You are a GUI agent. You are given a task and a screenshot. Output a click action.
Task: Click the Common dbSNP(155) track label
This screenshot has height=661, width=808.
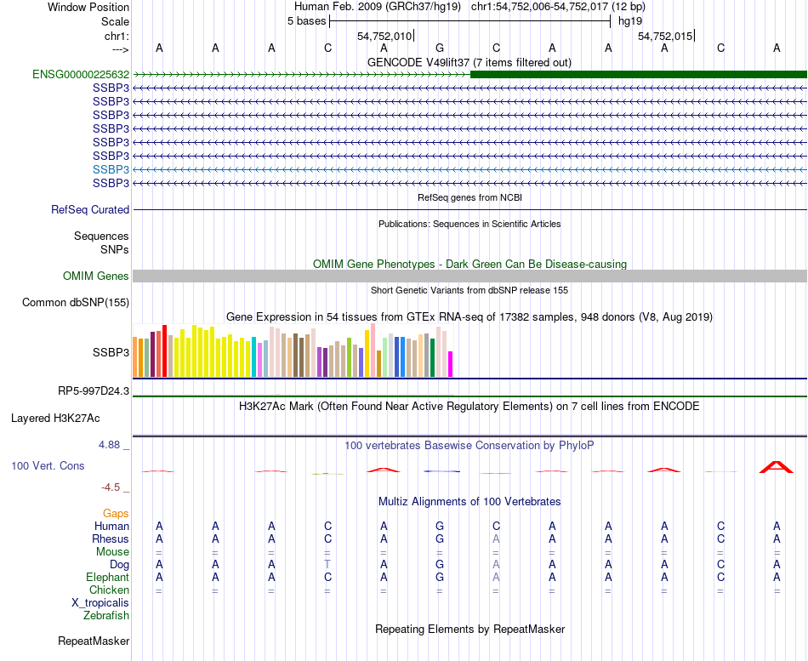pyautogui.click(x=76, y=303)
